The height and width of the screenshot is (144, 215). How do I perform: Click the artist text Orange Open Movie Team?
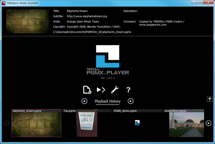pyautogui.click(x=83, y=21)
